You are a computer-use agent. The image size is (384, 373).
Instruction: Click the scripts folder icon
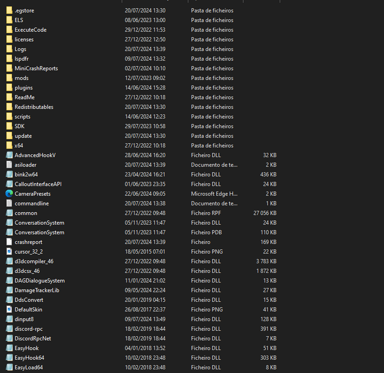(x=9, y=116)
